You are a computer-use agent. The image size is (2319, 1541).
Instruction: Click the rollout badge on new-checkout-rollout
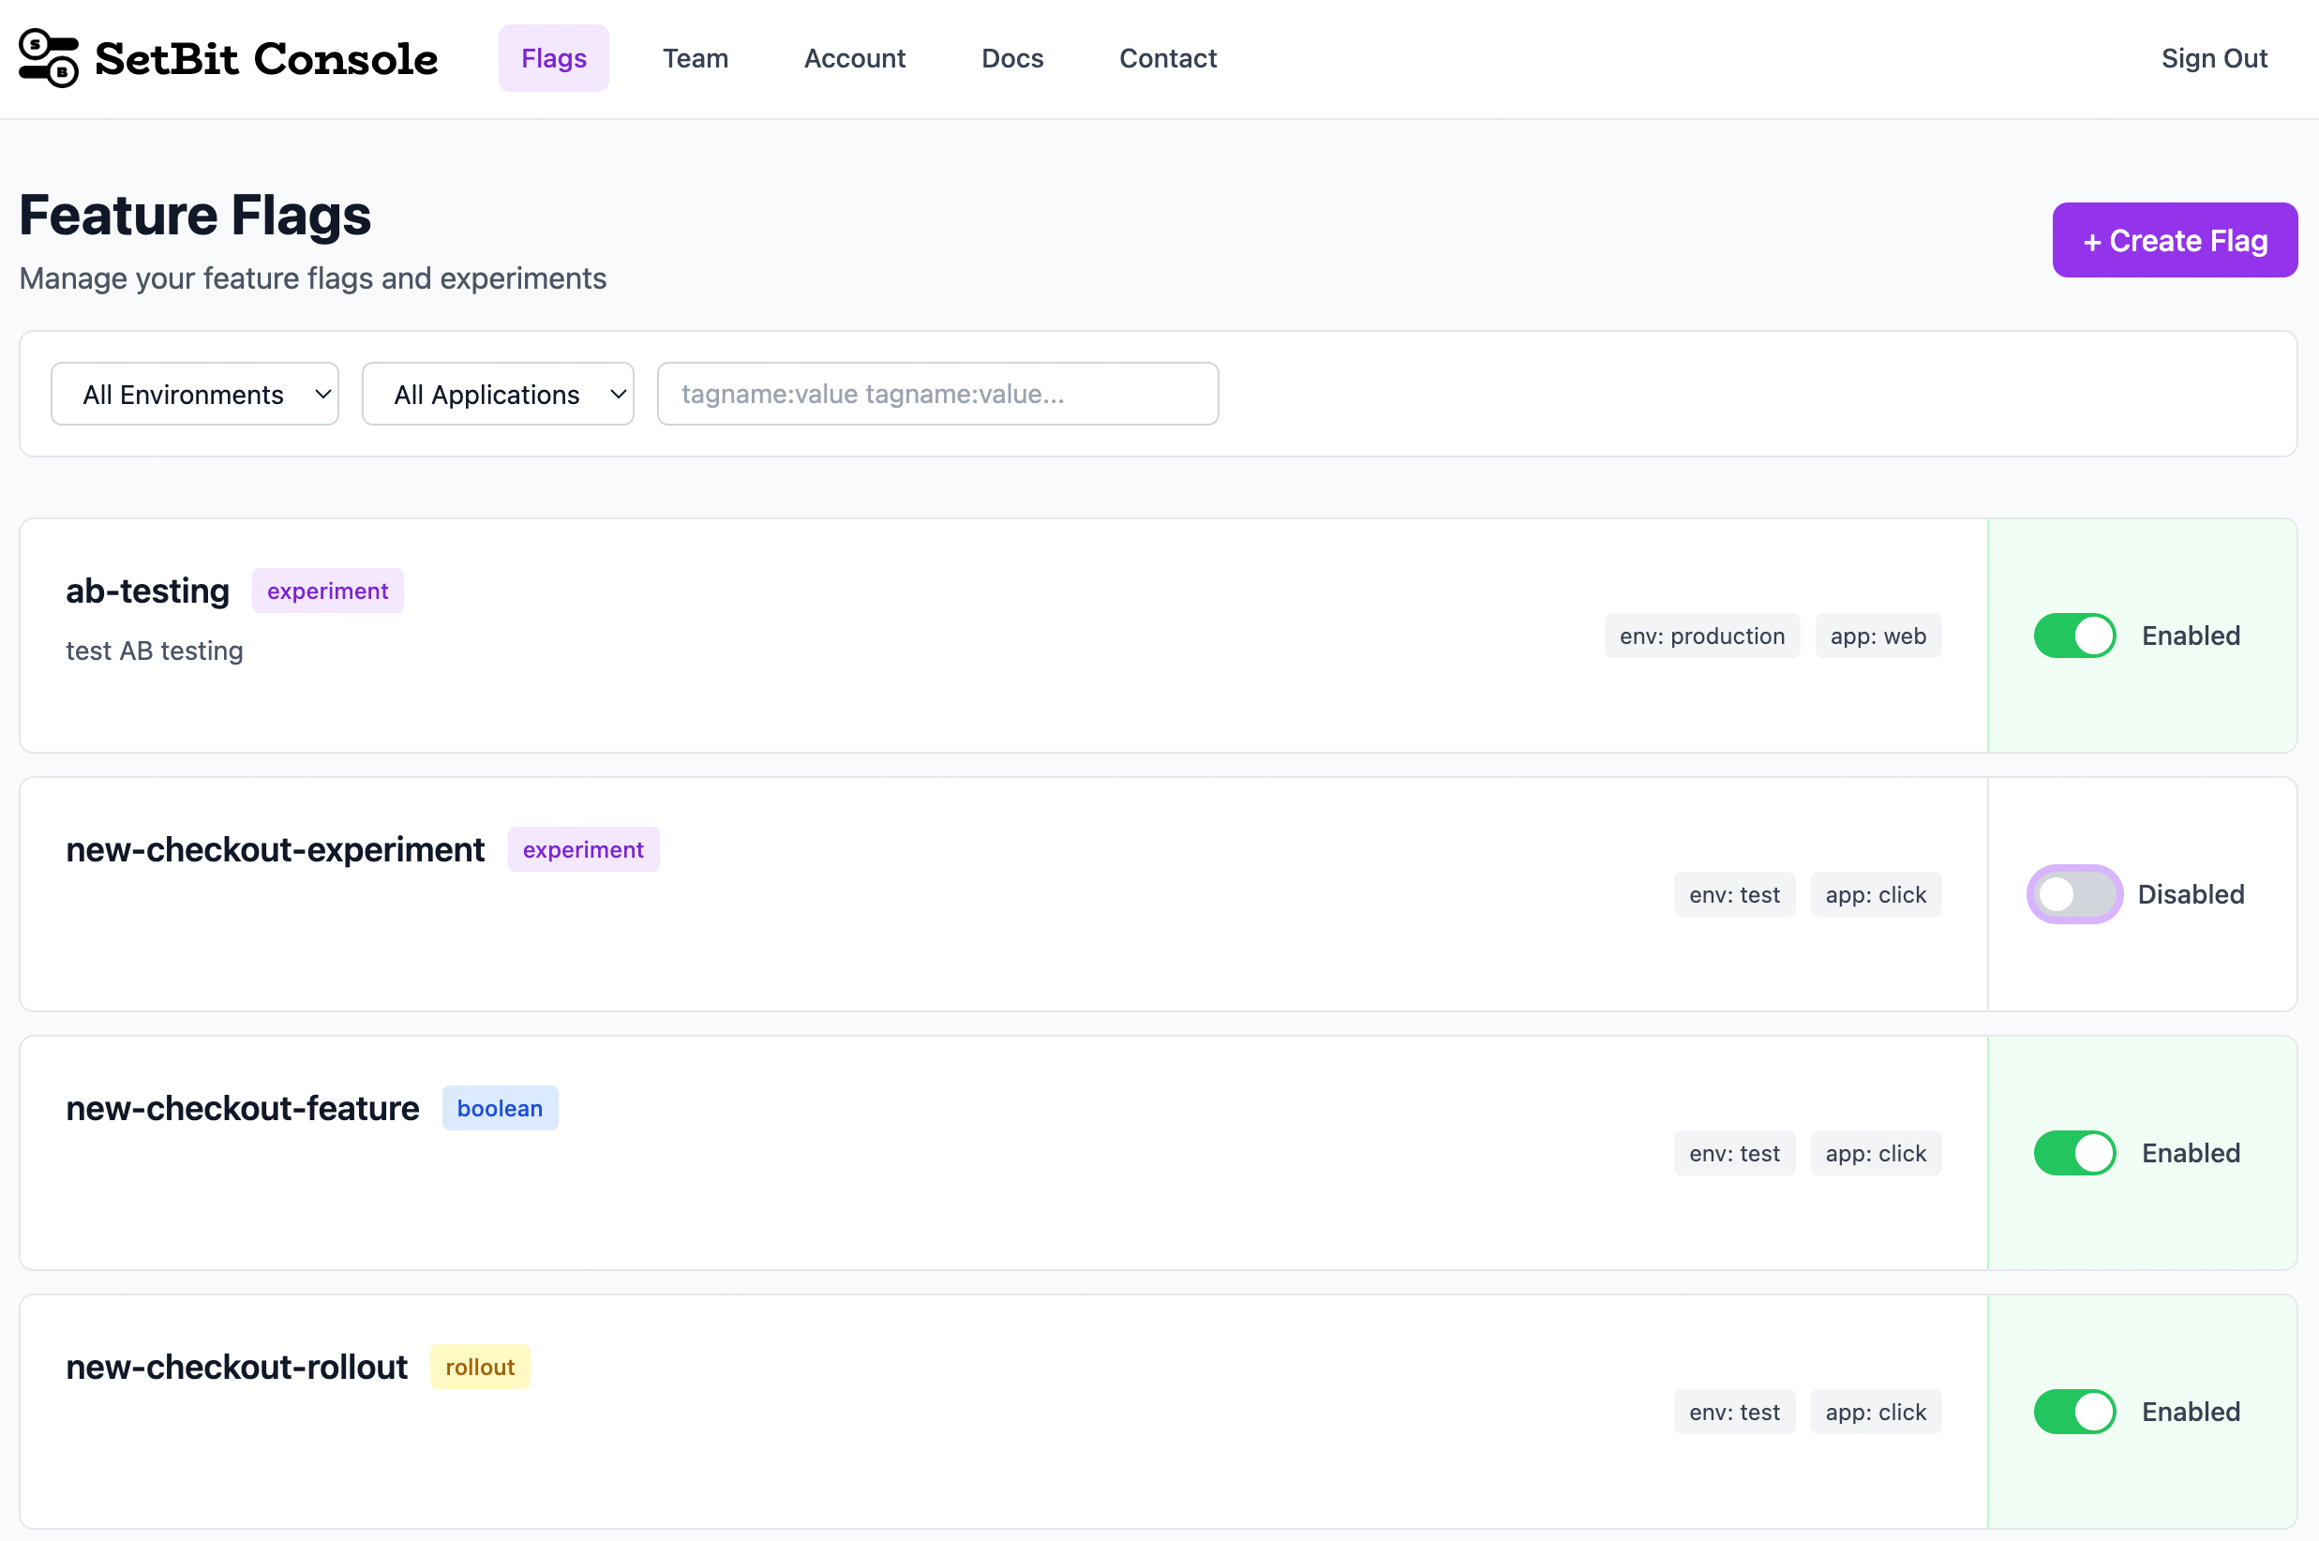[480, 1366]
